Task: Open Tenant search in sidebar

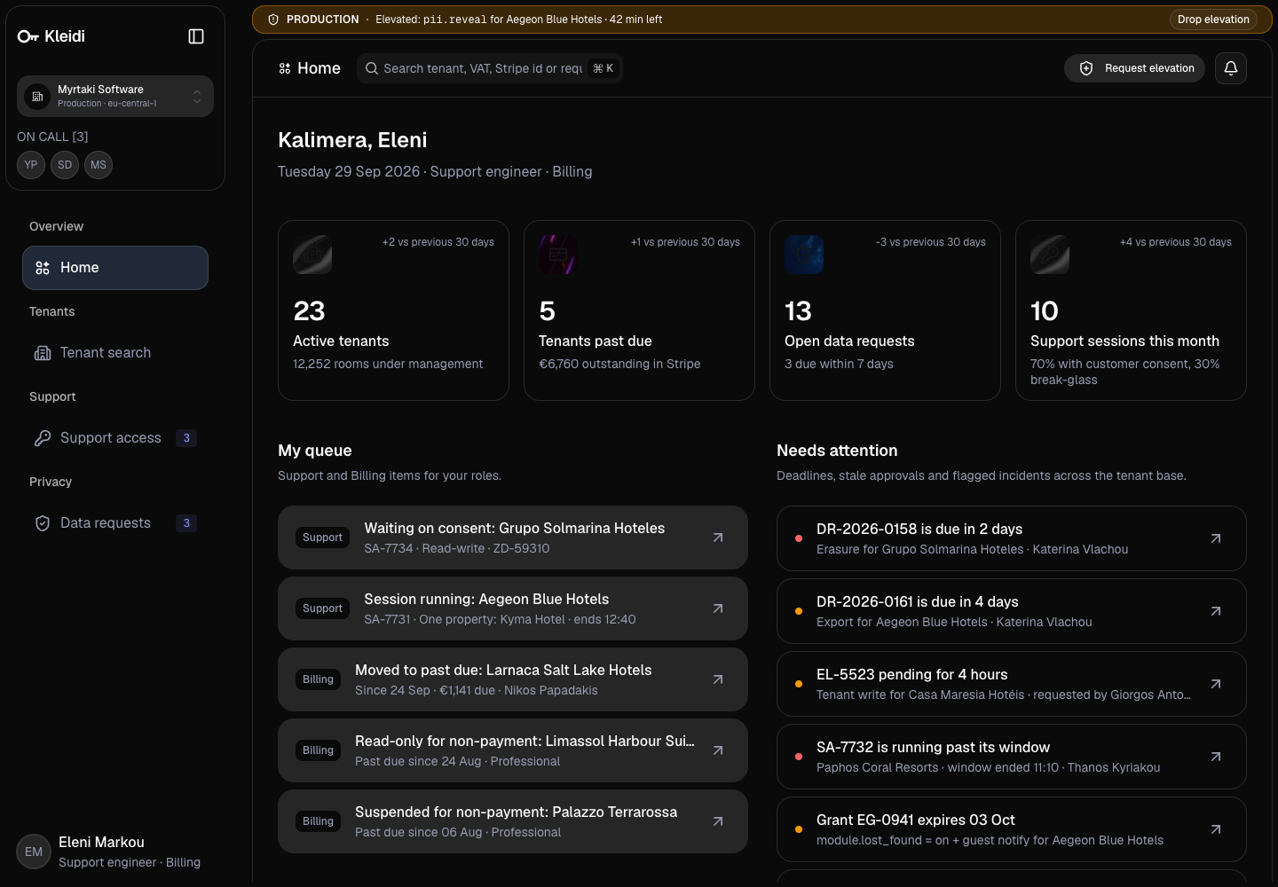Action: [115, 353]
